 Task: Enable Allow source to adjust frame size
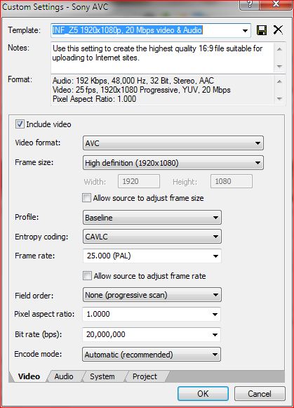(86, 198)
